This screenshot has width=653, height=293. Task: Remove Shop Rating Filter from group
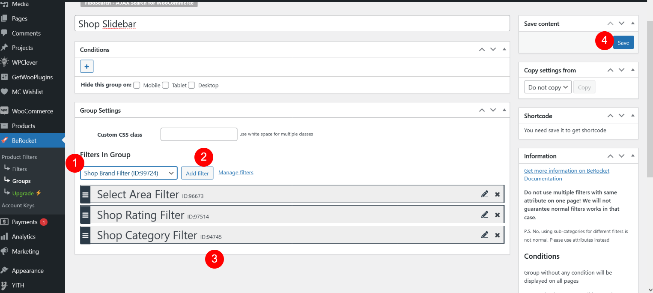click(497, 215)
